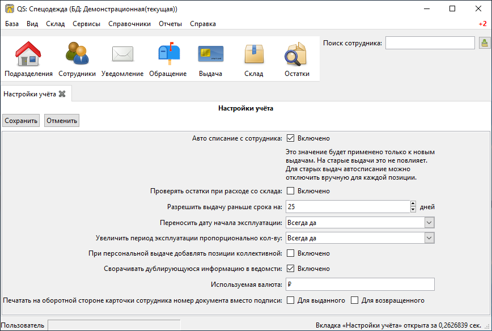Open the Сервисы menu
Viewport: 492px width, 331px height.
(86, 24)
